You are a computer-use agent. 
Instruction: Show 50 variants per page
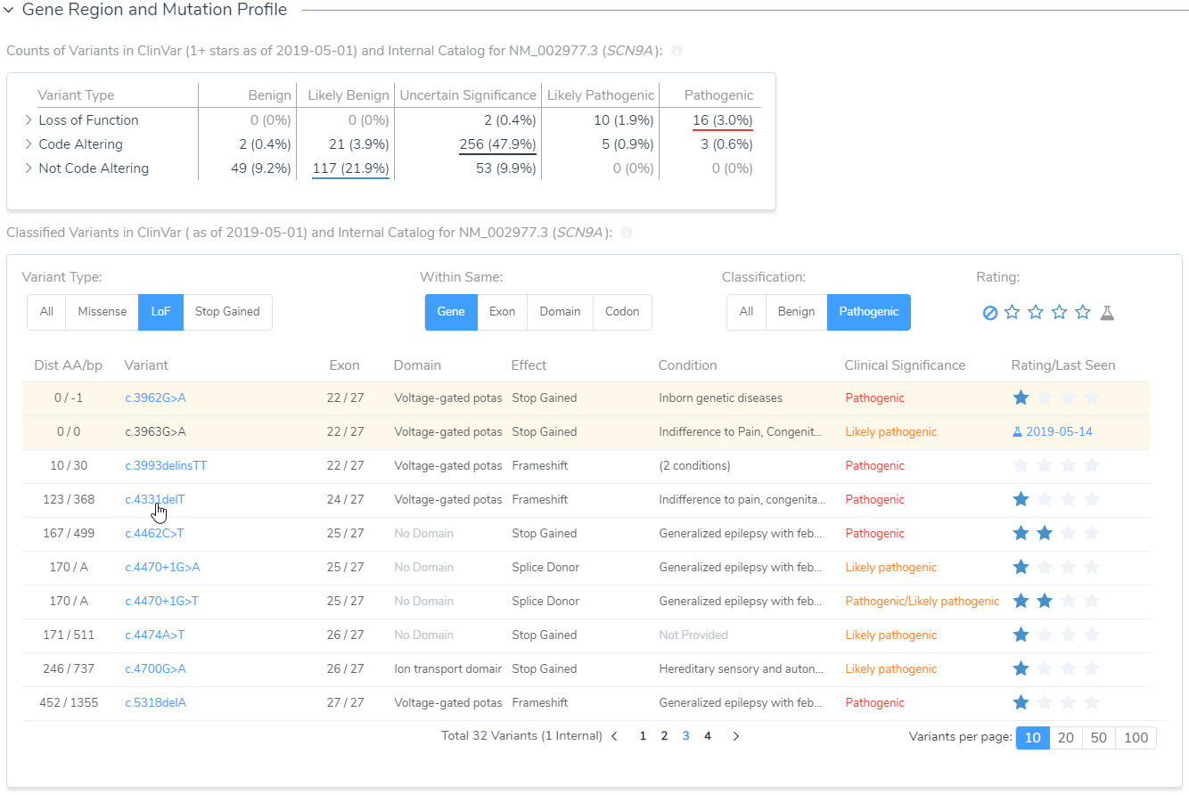1098,738
